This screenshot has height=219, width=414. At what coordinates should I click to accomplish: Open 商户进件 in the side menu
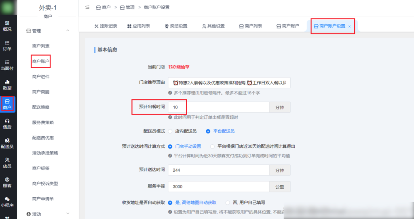click(41, 77)
